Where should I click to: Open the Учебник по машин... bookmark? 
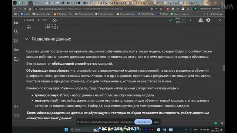point(104,14)
